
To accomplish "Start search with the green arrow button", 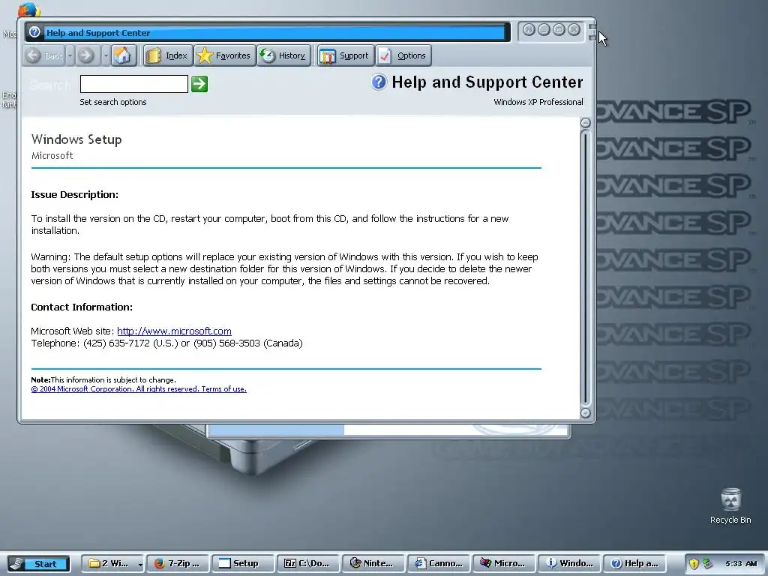I will 199,84.
